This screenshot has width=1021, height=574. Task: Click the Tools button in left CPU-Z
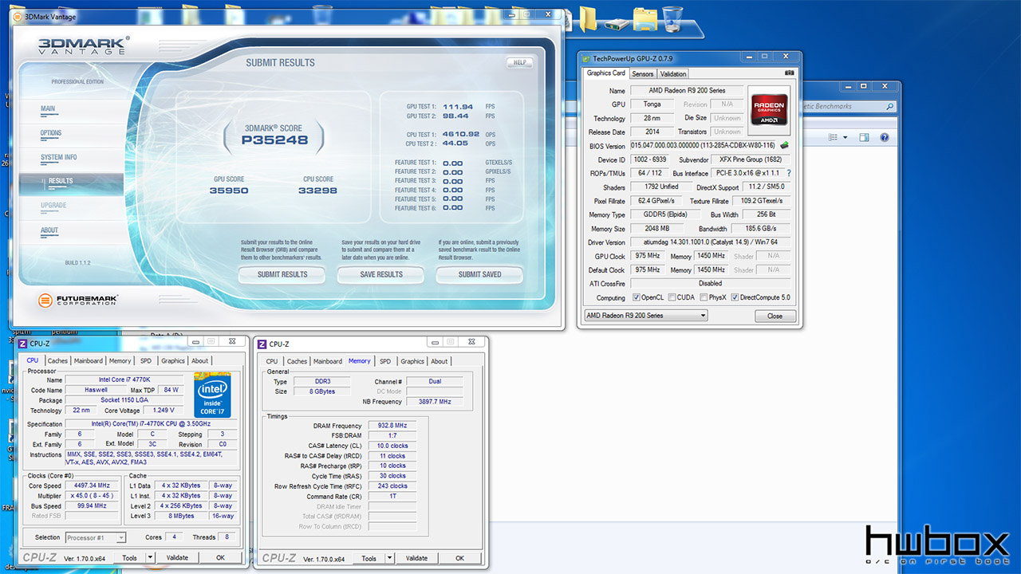click(x=130, y=558)
